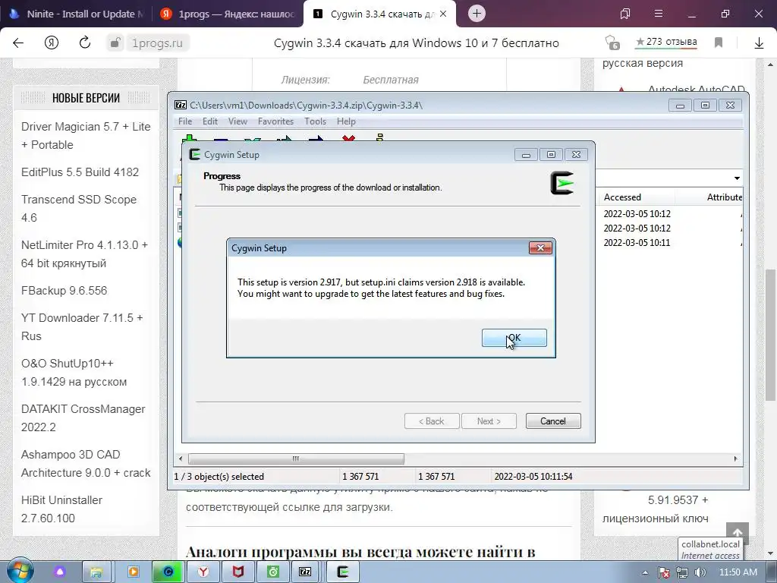Click the red Delete icon in 7-Zip toolbar

(x=348, y=138)
